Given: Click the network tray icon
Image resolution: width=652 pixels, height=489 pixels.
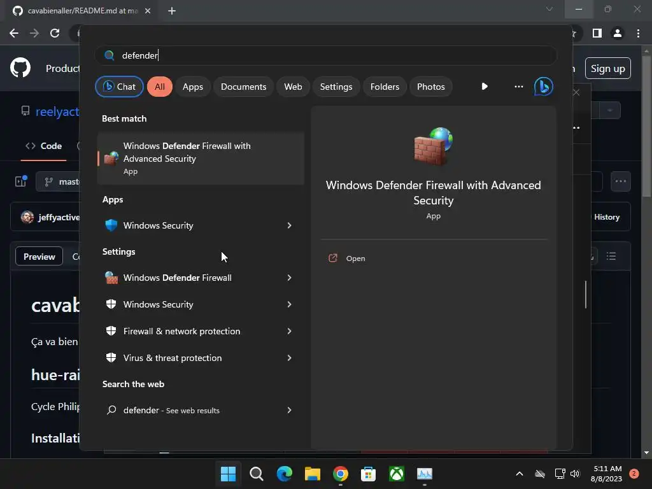Looking at the screenshot, I should 560,474.
